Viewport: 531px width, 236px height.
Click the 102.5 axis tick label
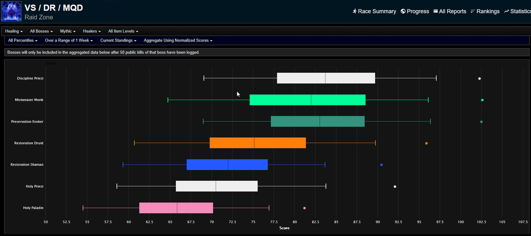click(x=481, y=222)
